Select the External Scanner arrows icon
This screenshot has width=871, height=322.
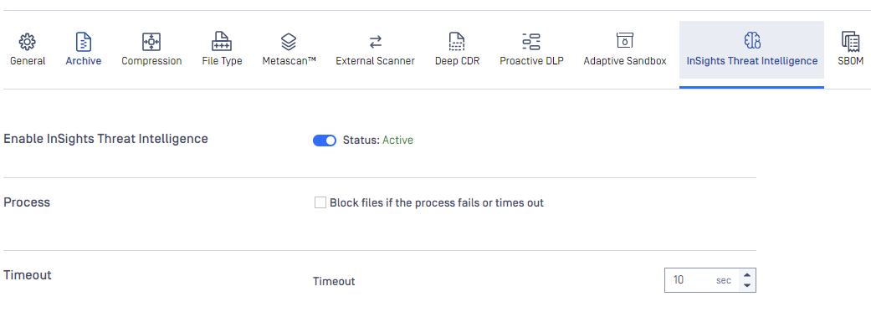[x=376, y=42]
